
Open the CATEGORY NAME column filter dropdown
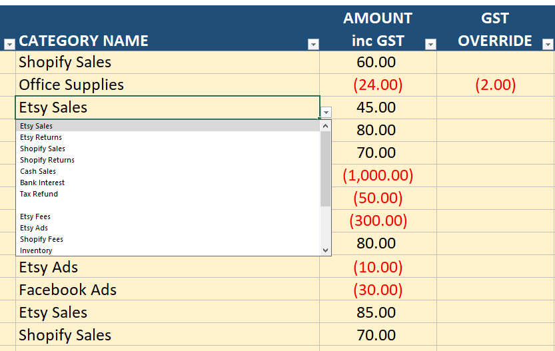(x=313, y=44)
